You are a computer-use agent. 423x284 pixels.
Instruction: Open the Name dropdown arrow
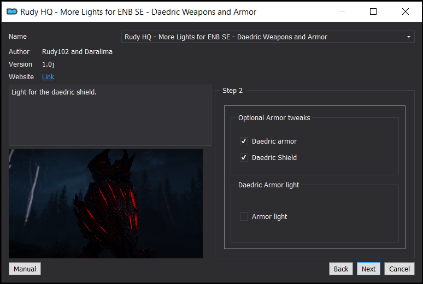(x=409, y=37)
